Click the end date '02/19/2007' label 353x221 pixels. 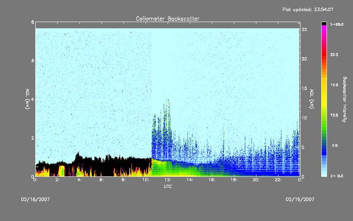tap(300, 199)
